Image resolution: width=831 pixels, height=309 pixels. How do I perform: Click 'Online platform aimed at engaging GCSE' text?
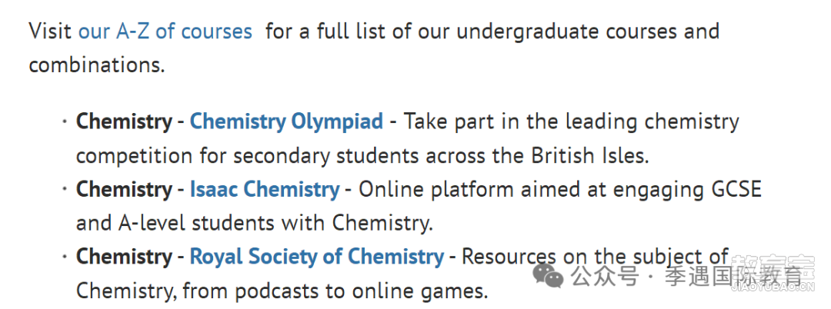point(560,189)
